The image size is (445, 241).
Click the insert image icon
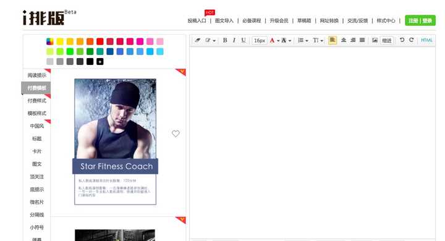(x=375, y=40)
